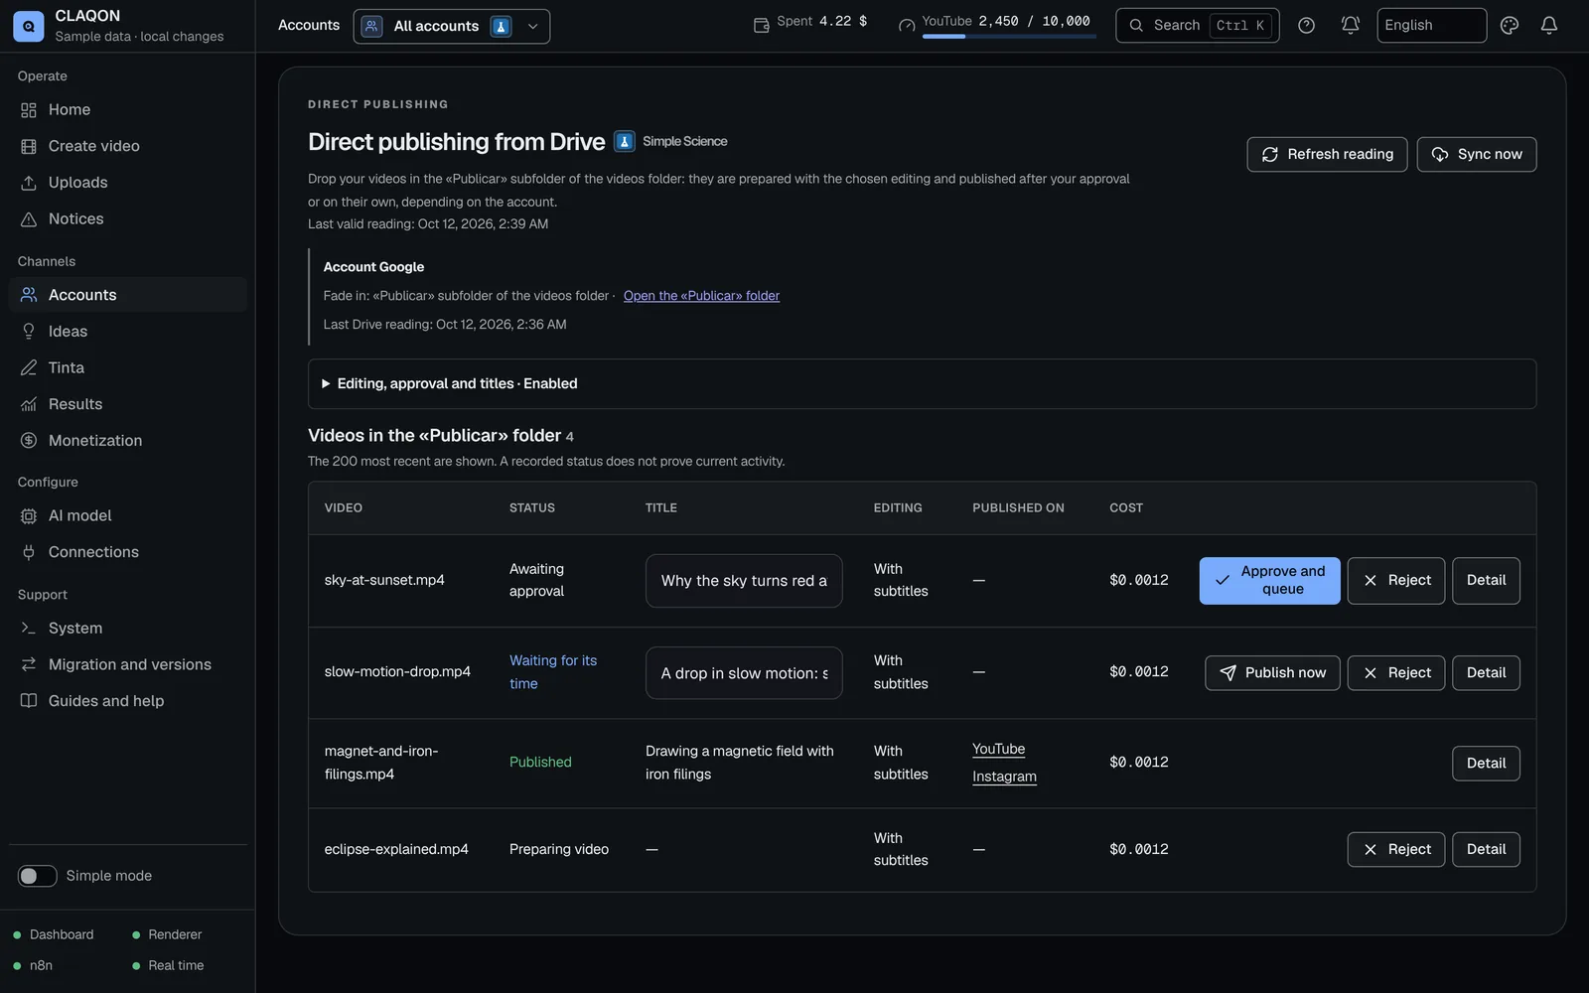The image size is (1589, 993).
Task: Click the 'Waiting for its time' status
Action: (553, 672)
